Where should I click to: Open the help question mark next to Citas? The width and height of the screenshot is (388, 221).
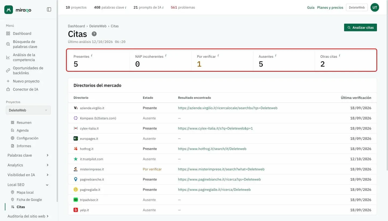click(94, 34)
